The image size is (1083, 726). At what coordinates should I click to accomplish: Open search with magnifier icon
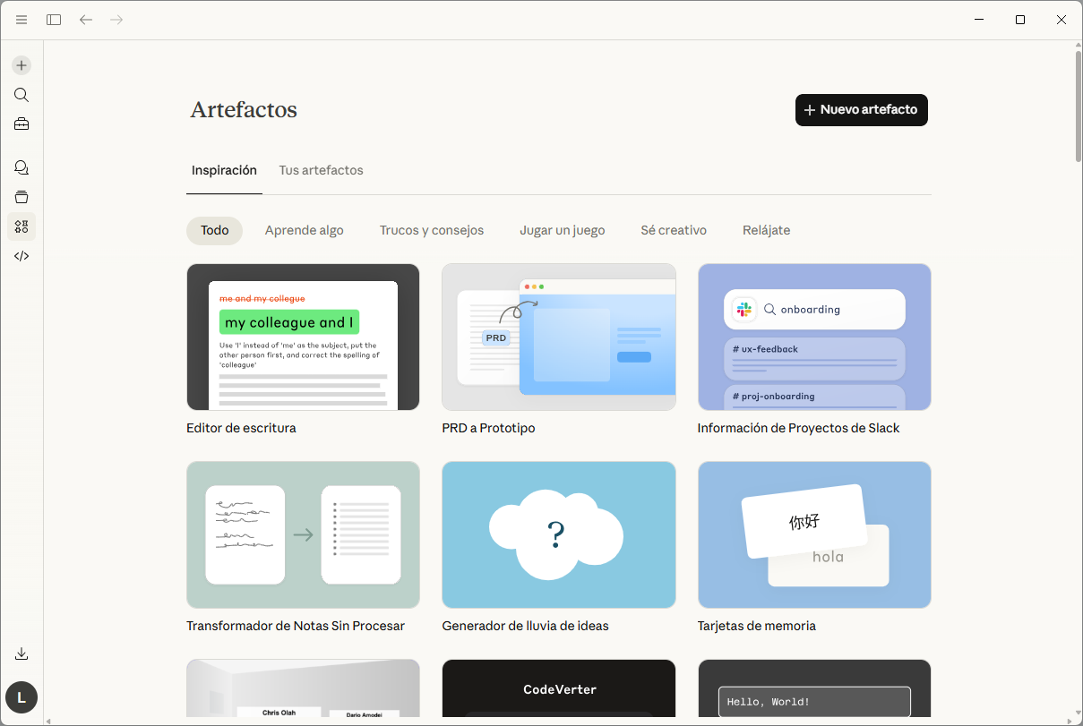pyautogui.click(x=21, y=95)
